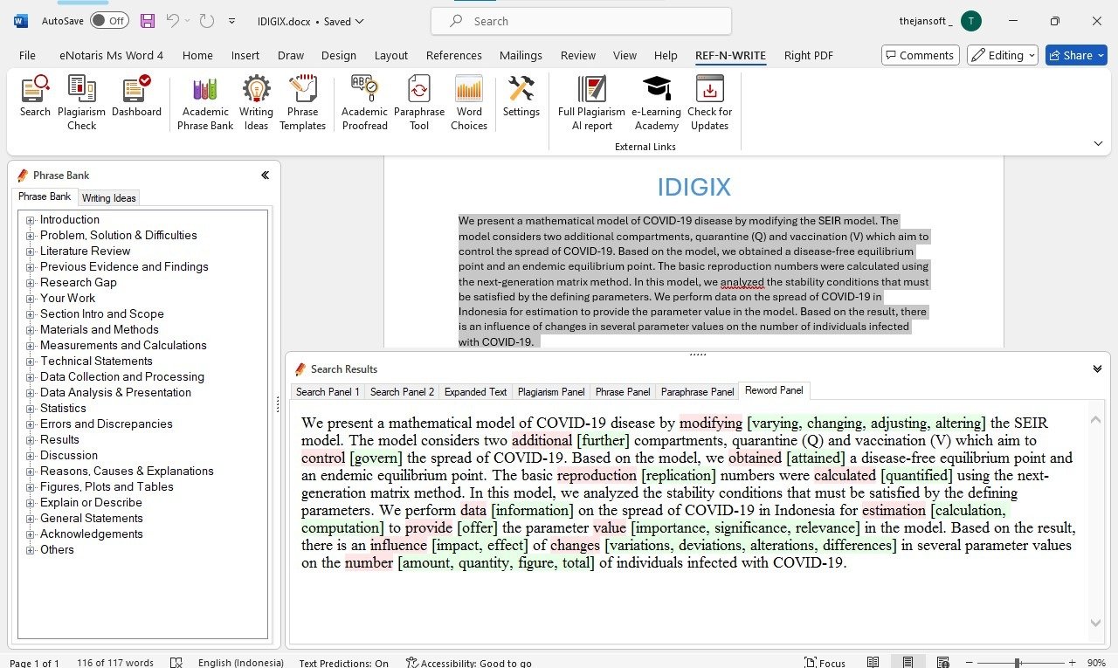Expand the Discussion node

click(31, 456)
